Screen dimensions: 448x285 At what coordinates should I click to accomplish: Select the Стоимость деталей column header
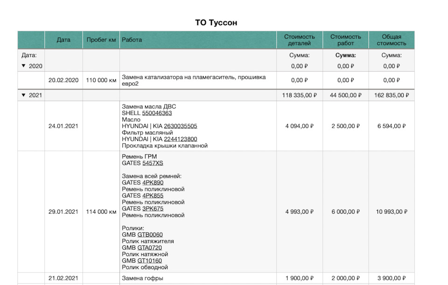click(x=300, y=40)
